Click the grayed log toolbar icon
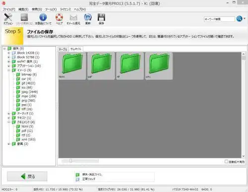 24,17
